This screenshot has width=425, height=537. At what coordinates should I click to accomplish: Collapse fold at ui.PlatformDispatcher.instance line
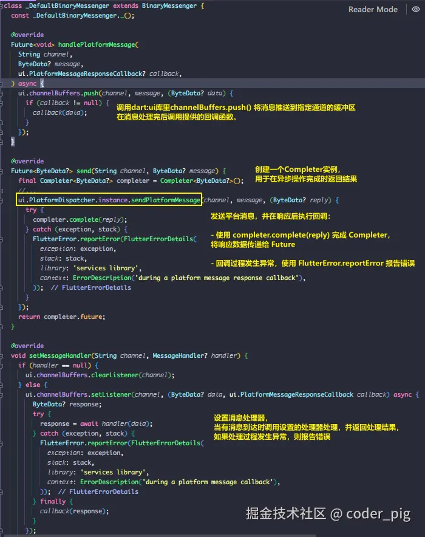coord(1,200)
